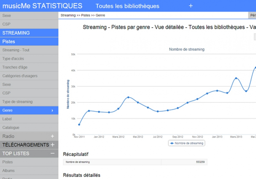Select CSP below the streaming Sexe item

pos(29,93)
